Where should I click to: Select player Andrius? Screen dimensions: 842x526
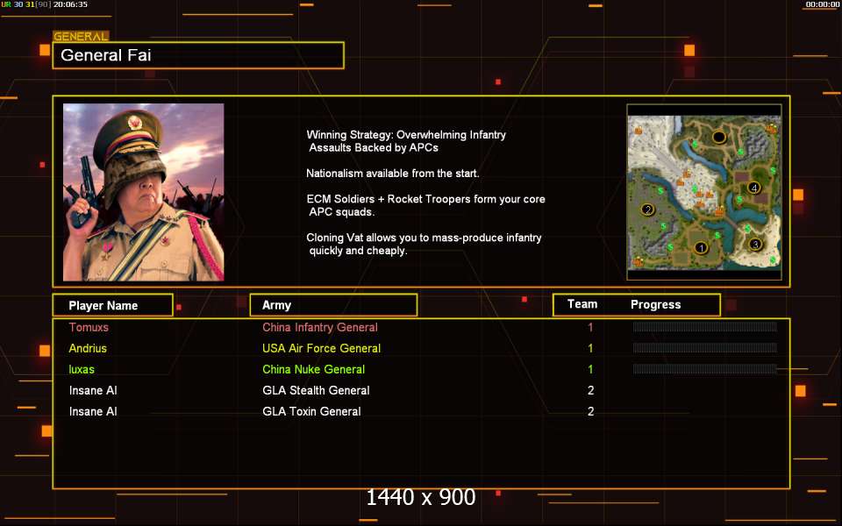pos(88,348)
